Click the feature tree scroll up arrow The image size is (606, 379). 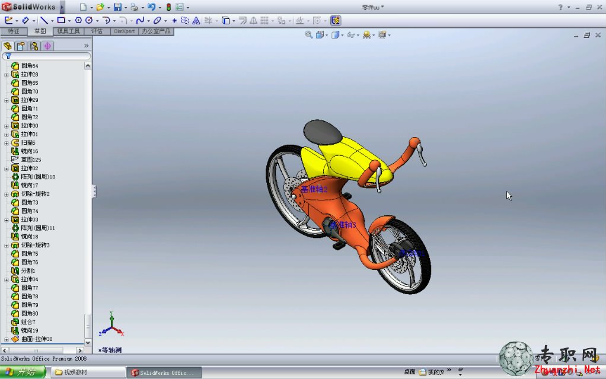(x=88, y=66)
